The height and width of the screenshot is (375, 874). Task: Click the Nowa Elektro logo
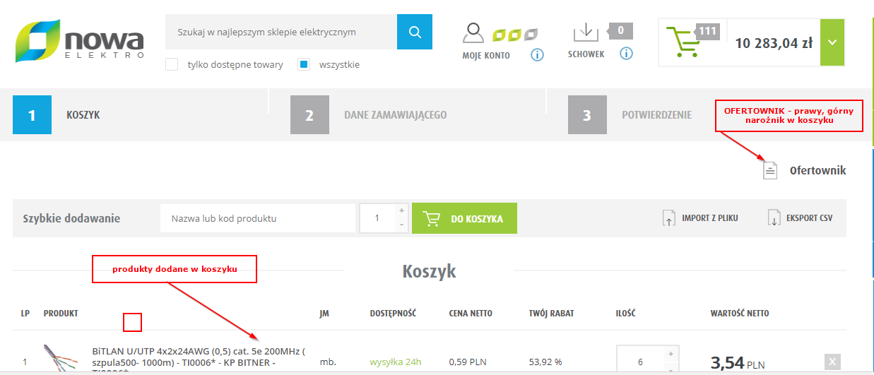(80, 40)
